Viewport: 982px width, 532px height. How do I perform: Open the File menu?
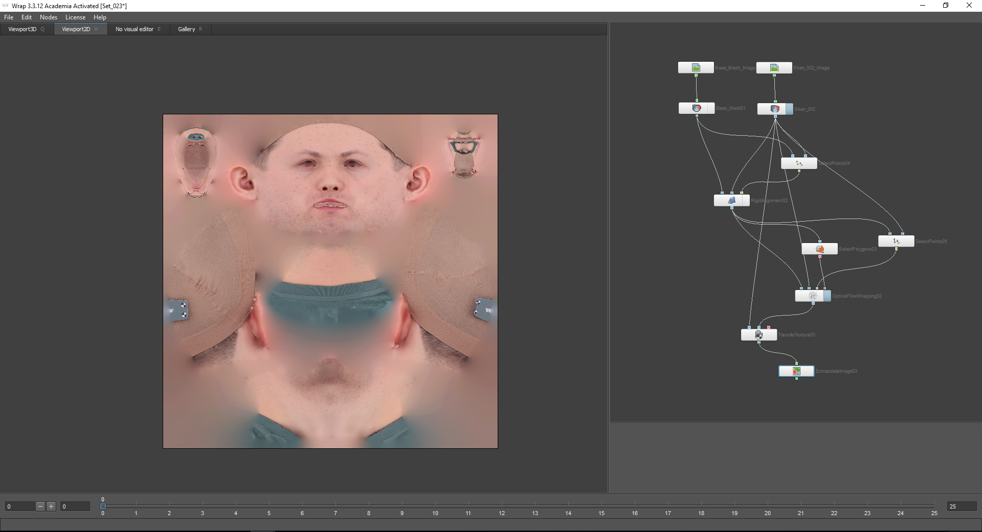click(9, 17)
